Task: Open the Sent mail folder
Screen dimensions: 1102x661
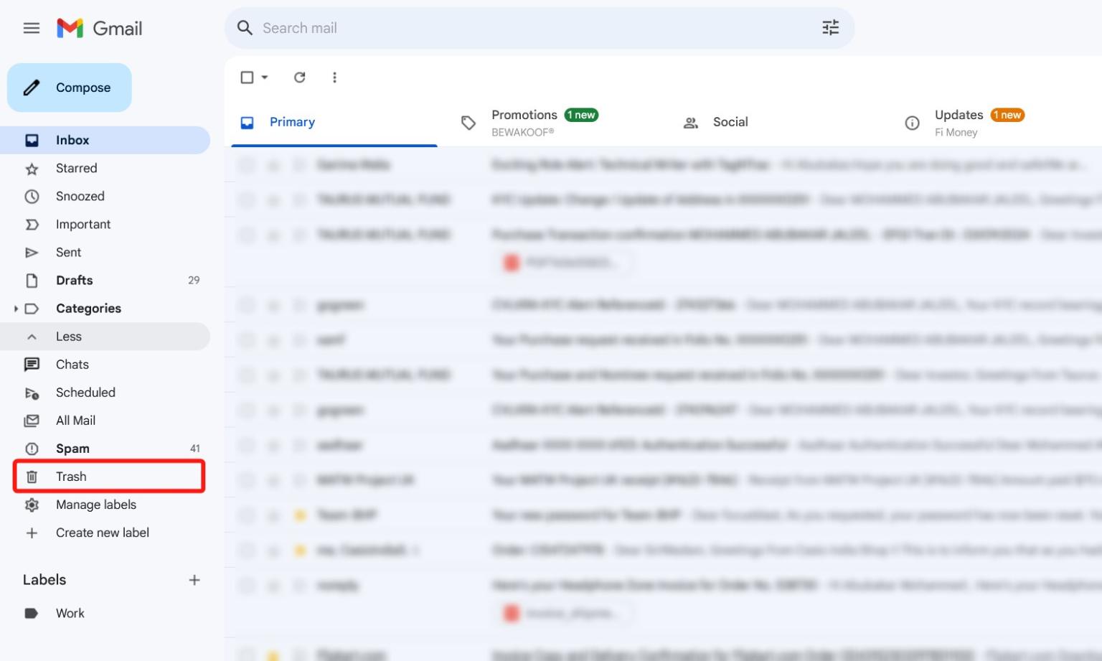Action: click(68, 252)
